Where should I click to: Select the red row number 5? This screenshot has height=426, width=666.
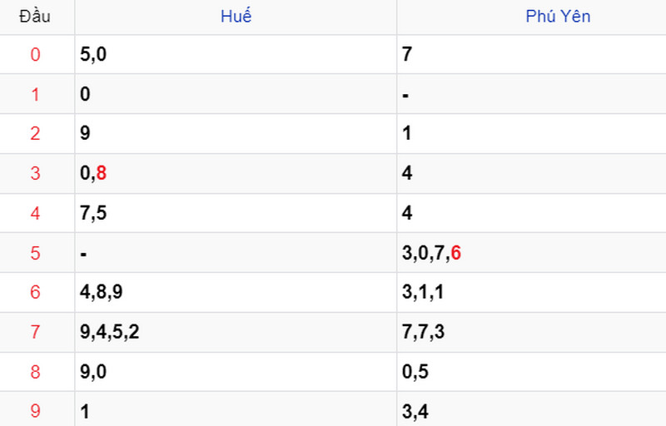pos(35,253)
